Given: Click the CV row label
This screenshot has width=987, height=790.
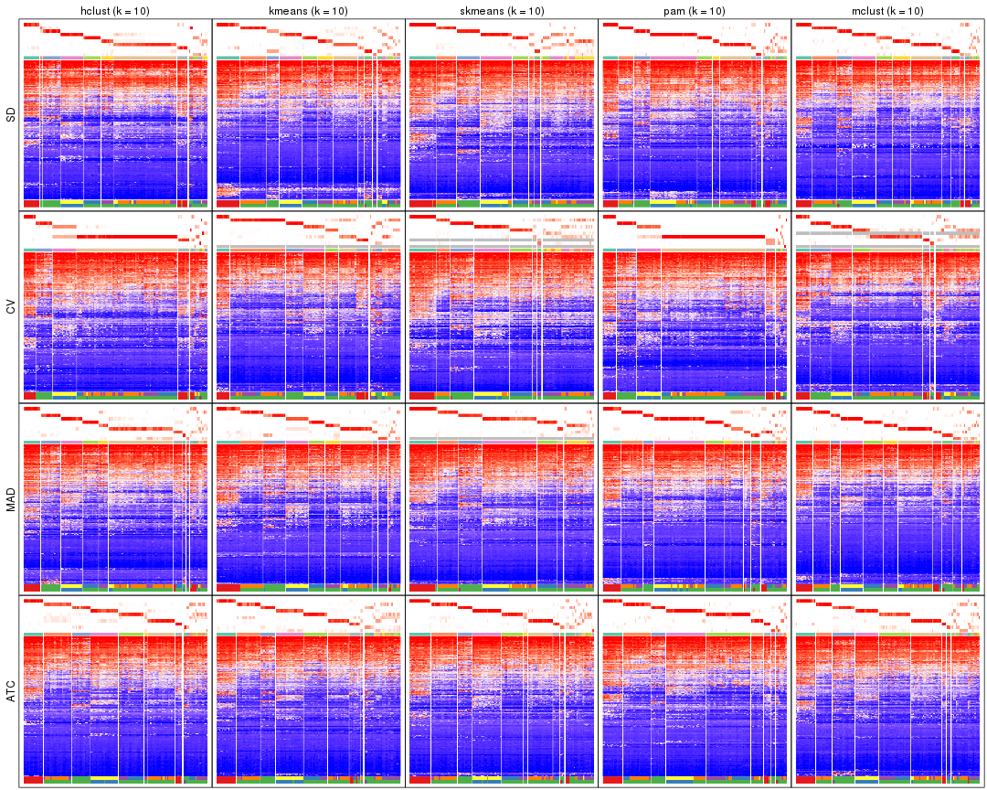Looking at the screenshot, I should pyautogui.click(x=11, y=306).
